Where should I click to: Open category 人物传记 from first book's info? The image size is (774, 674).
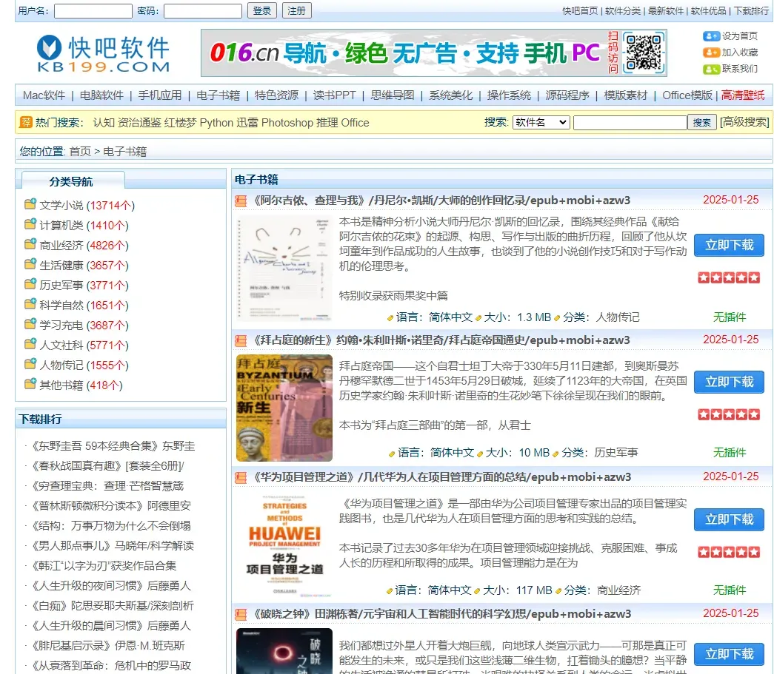coord(618,317)
